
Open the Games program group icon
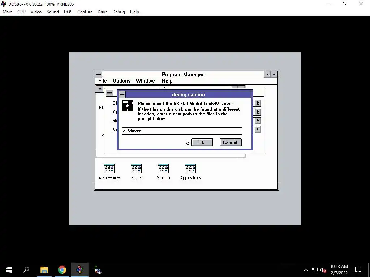136,169
